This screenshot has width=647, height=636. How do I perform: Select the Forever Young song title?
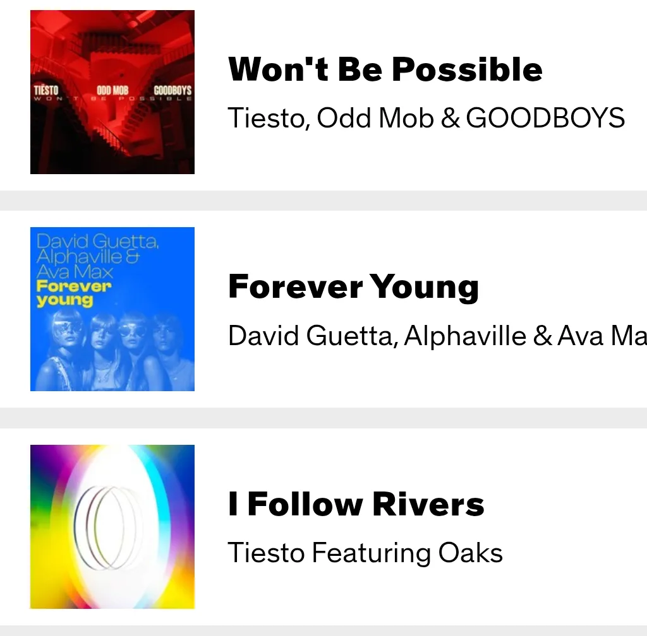353,287
